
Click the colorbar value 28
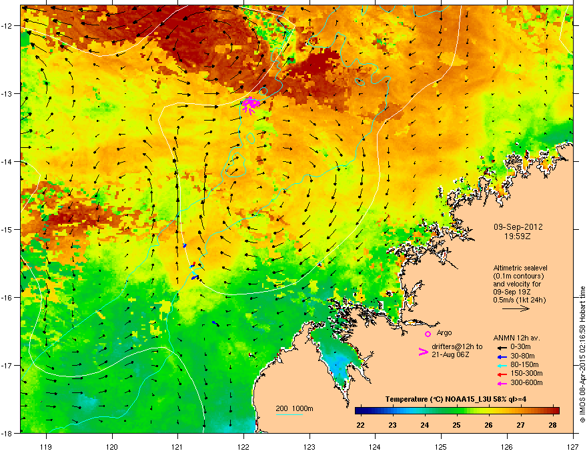(x=552, y=425)
